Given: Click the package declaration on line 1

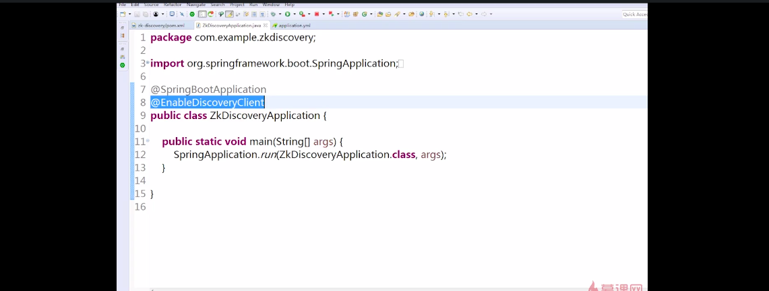Looking at the screenshot, I should pyautogui.click(x=233, y=38).
